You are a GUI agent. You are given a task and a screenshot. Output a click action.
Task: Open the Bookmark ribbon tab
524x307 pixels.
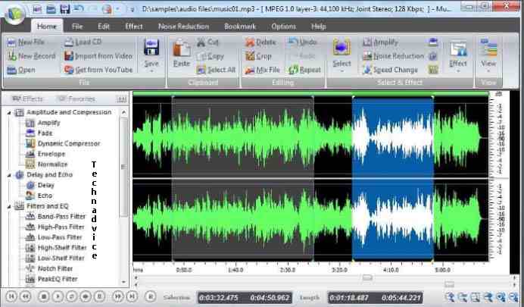tap(240, 27)
